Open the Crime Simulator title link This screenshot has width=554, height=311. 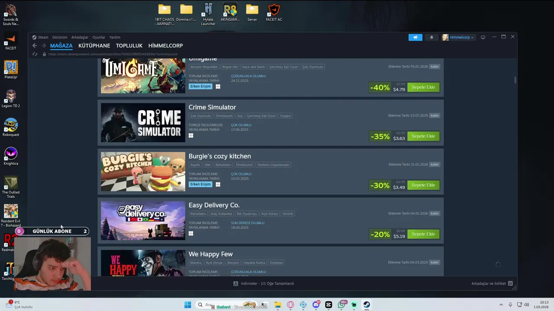tap(212, 107)
